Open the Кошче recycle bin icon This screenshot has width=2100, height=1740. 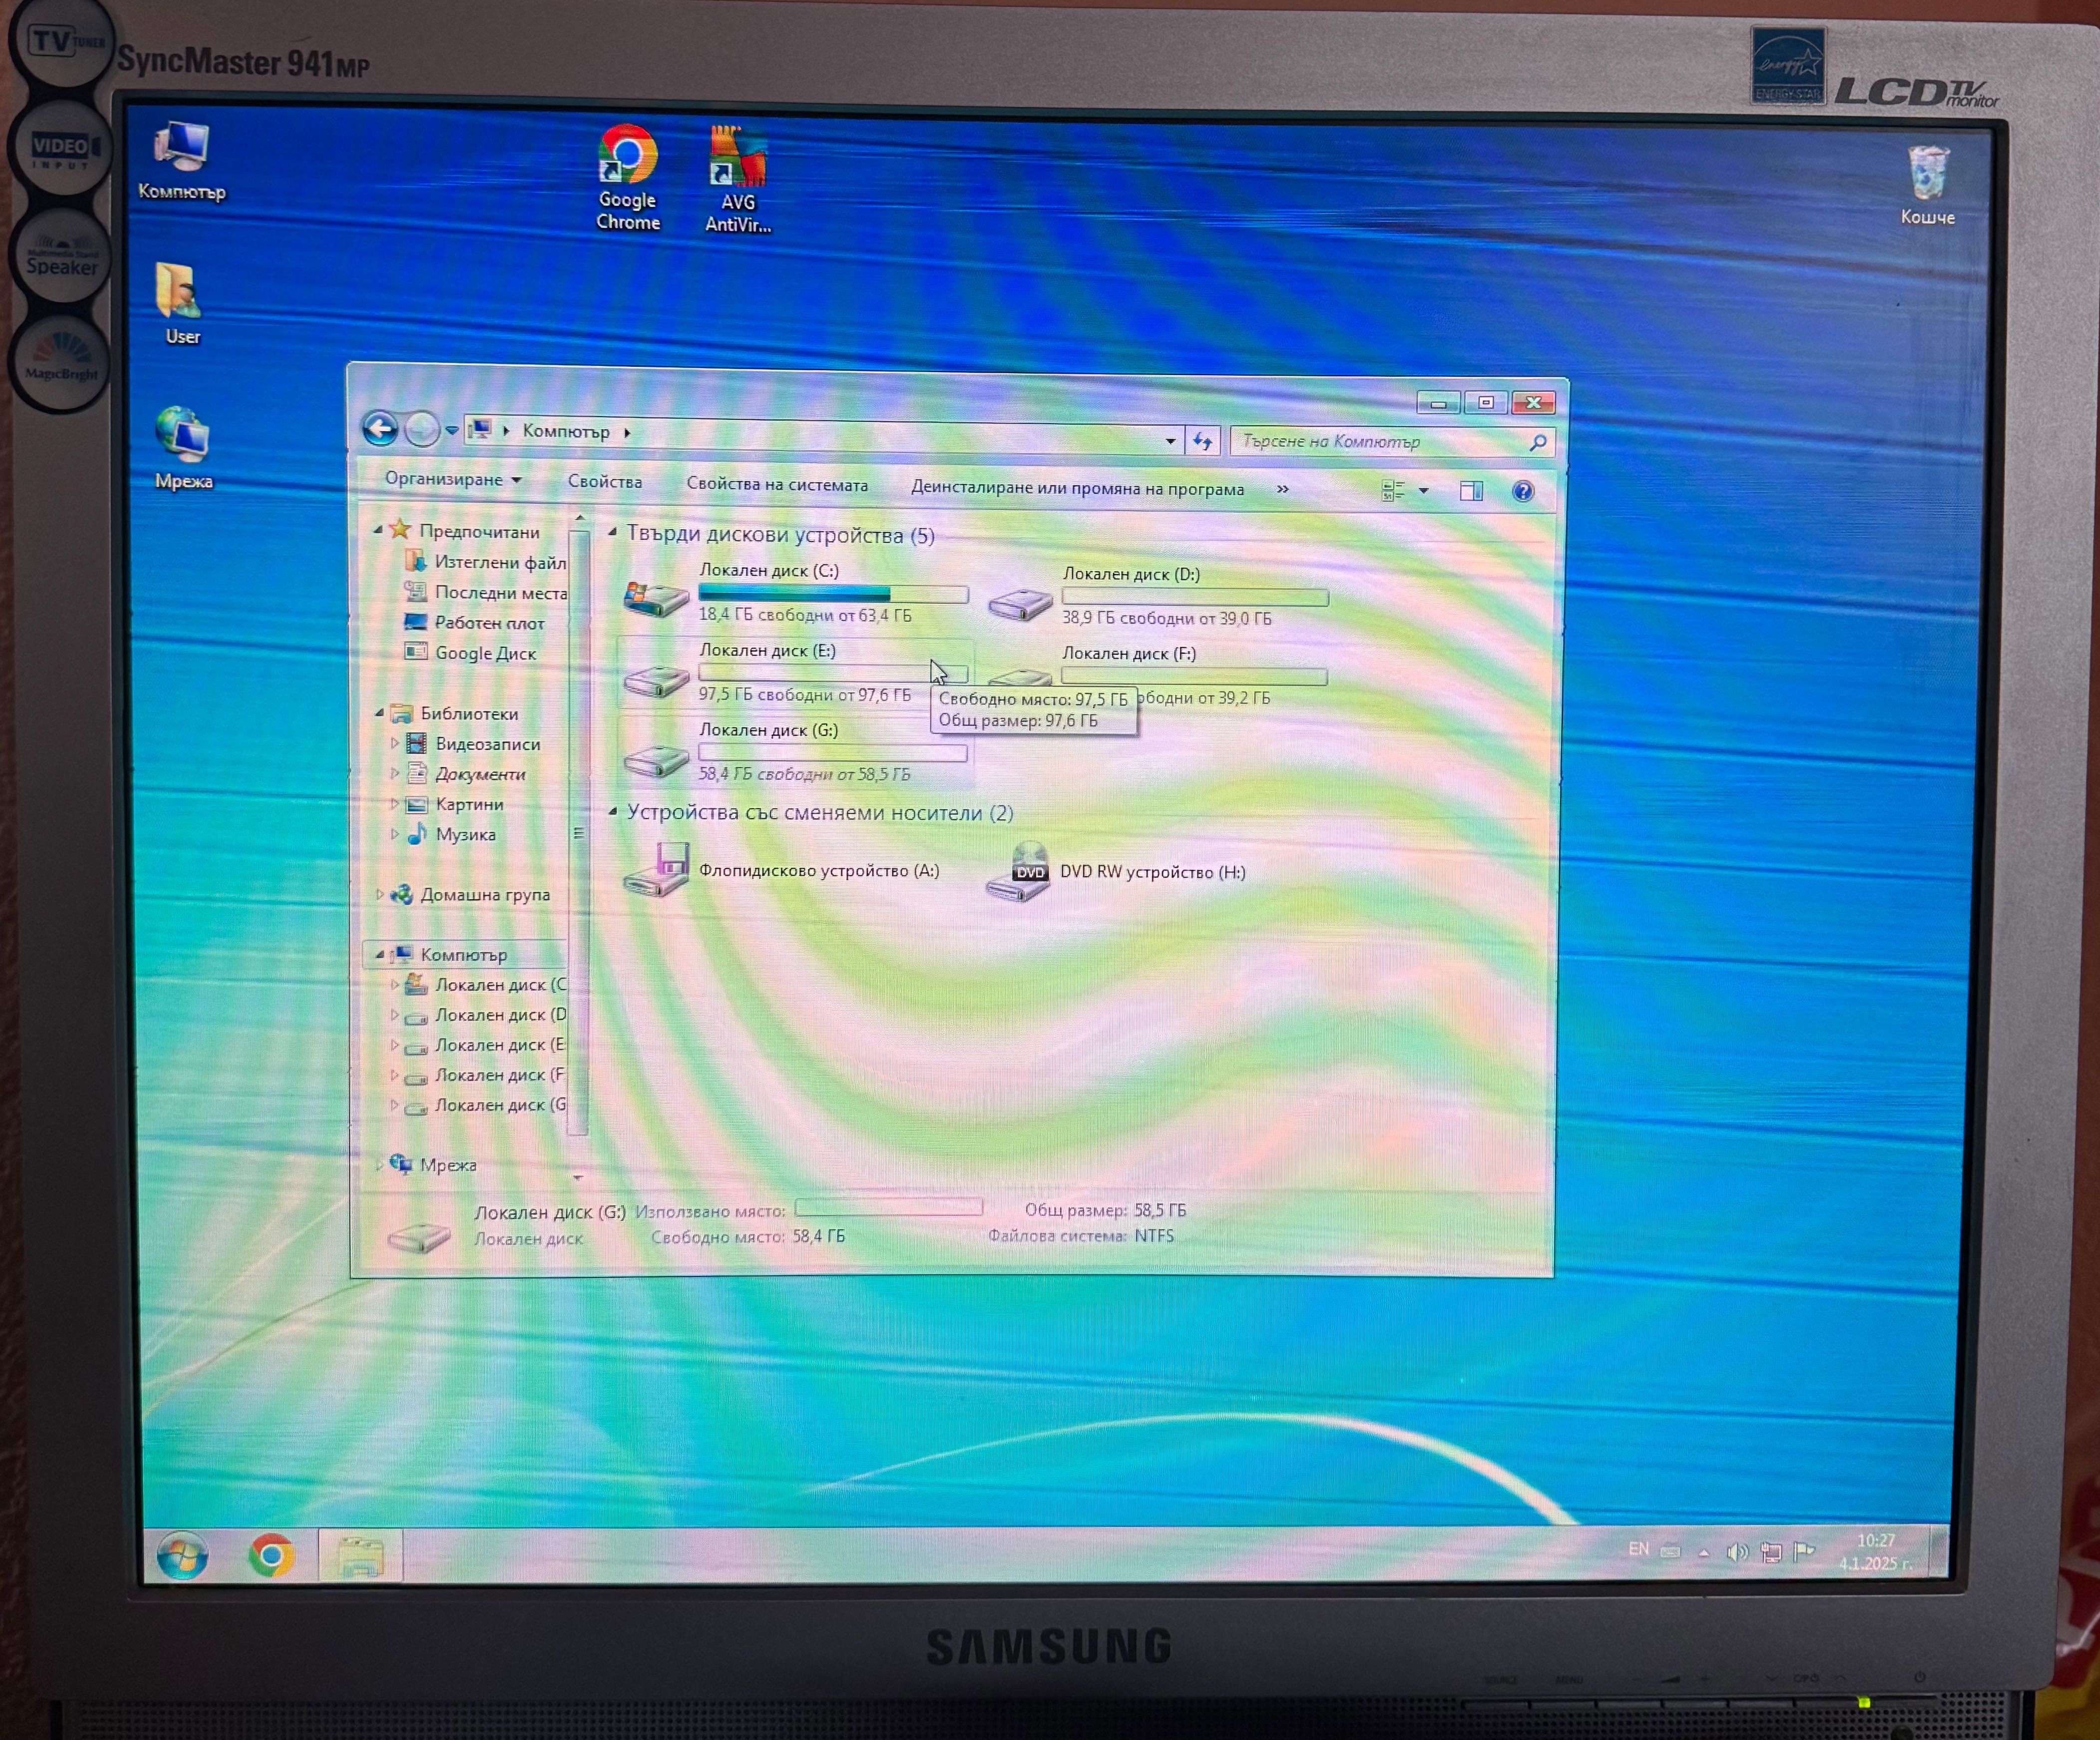tap(1927, 186)
